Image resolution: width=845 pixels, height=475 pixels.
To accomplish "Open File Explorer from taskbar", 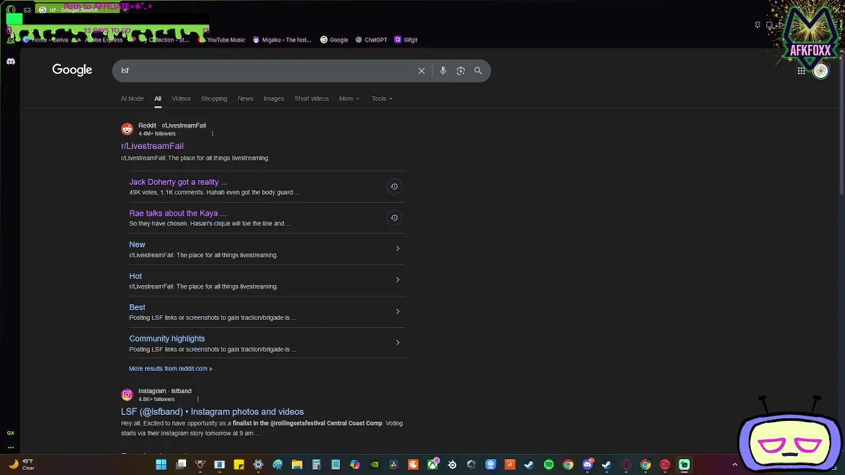I will (297, 464).
